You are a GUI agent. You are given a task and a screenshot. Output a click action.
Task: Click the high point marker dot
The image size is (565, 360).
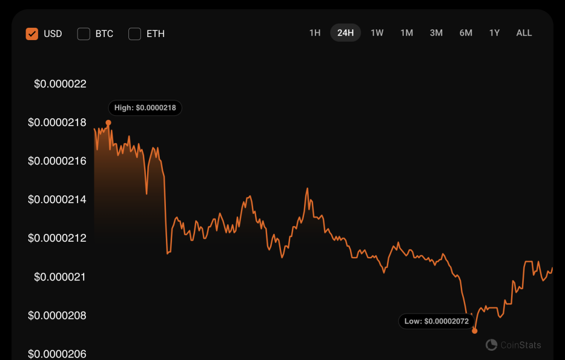point(108,122)
